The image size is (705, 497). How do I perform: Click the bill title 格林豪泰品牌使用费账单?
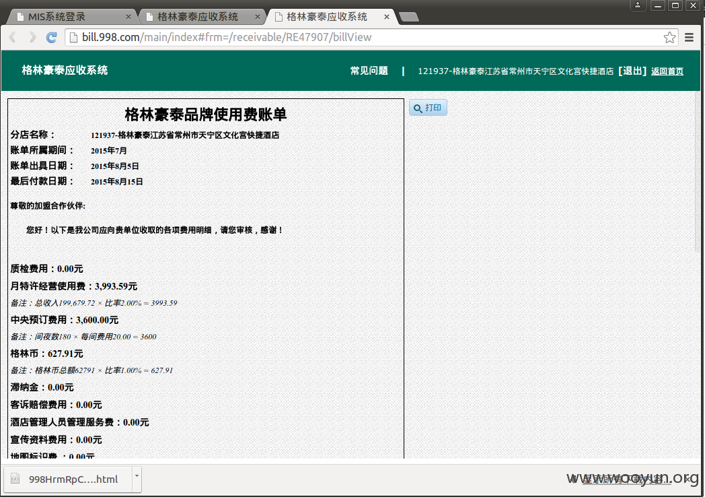tap(206, 114)
